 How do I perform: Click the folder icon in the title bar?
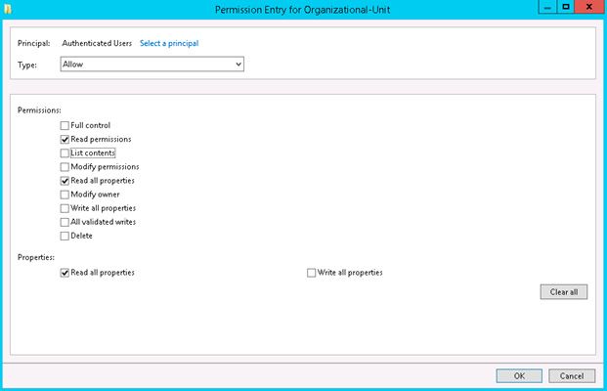[x=8, y=9]
